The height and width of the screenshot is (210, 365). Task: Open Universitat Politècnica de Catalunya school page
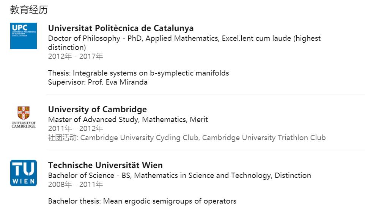click(x=121, y=28)
